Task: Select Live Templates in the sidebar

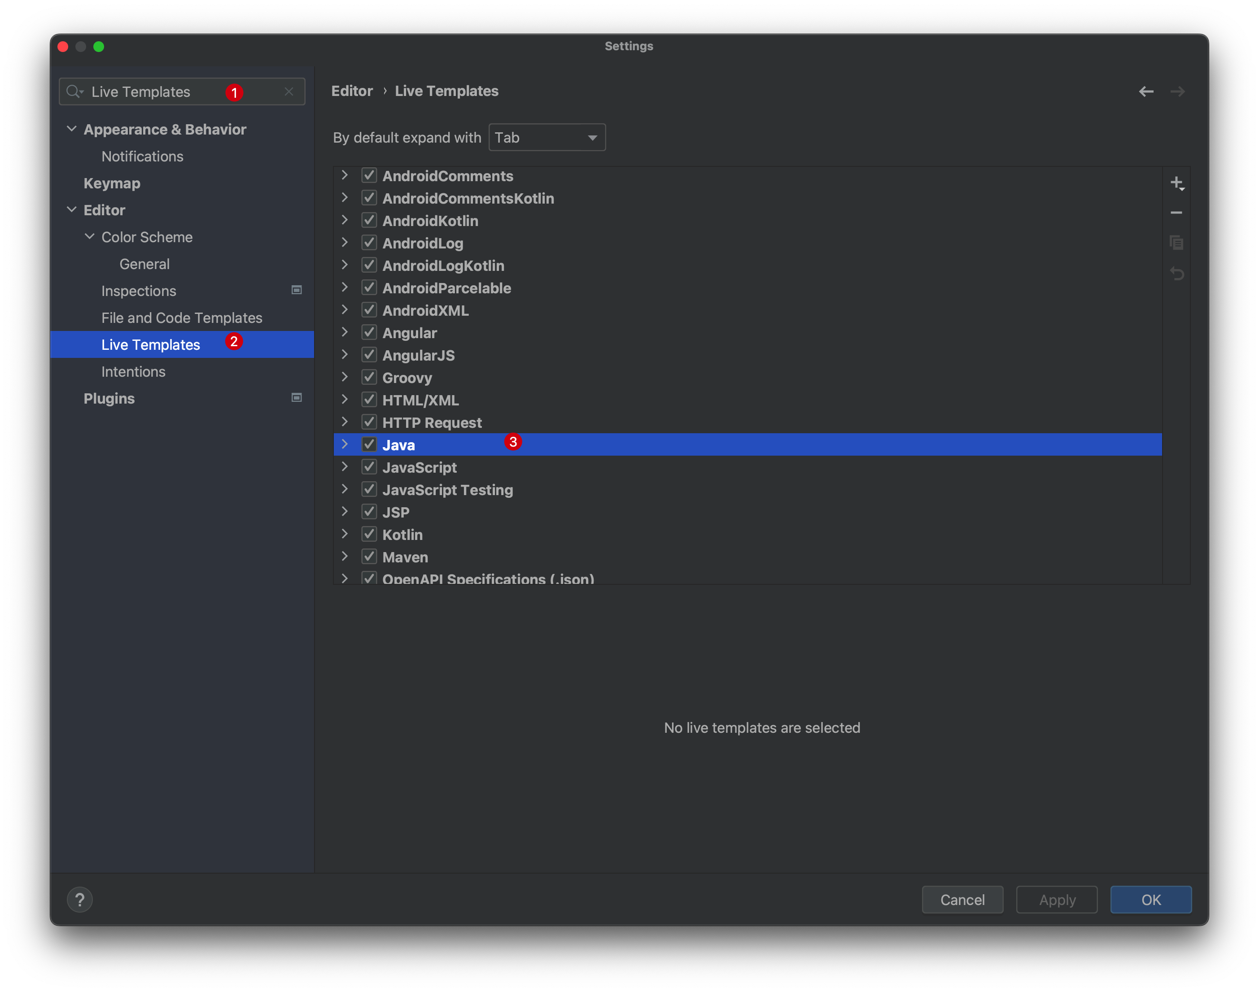Action: [x=151, y=344]
